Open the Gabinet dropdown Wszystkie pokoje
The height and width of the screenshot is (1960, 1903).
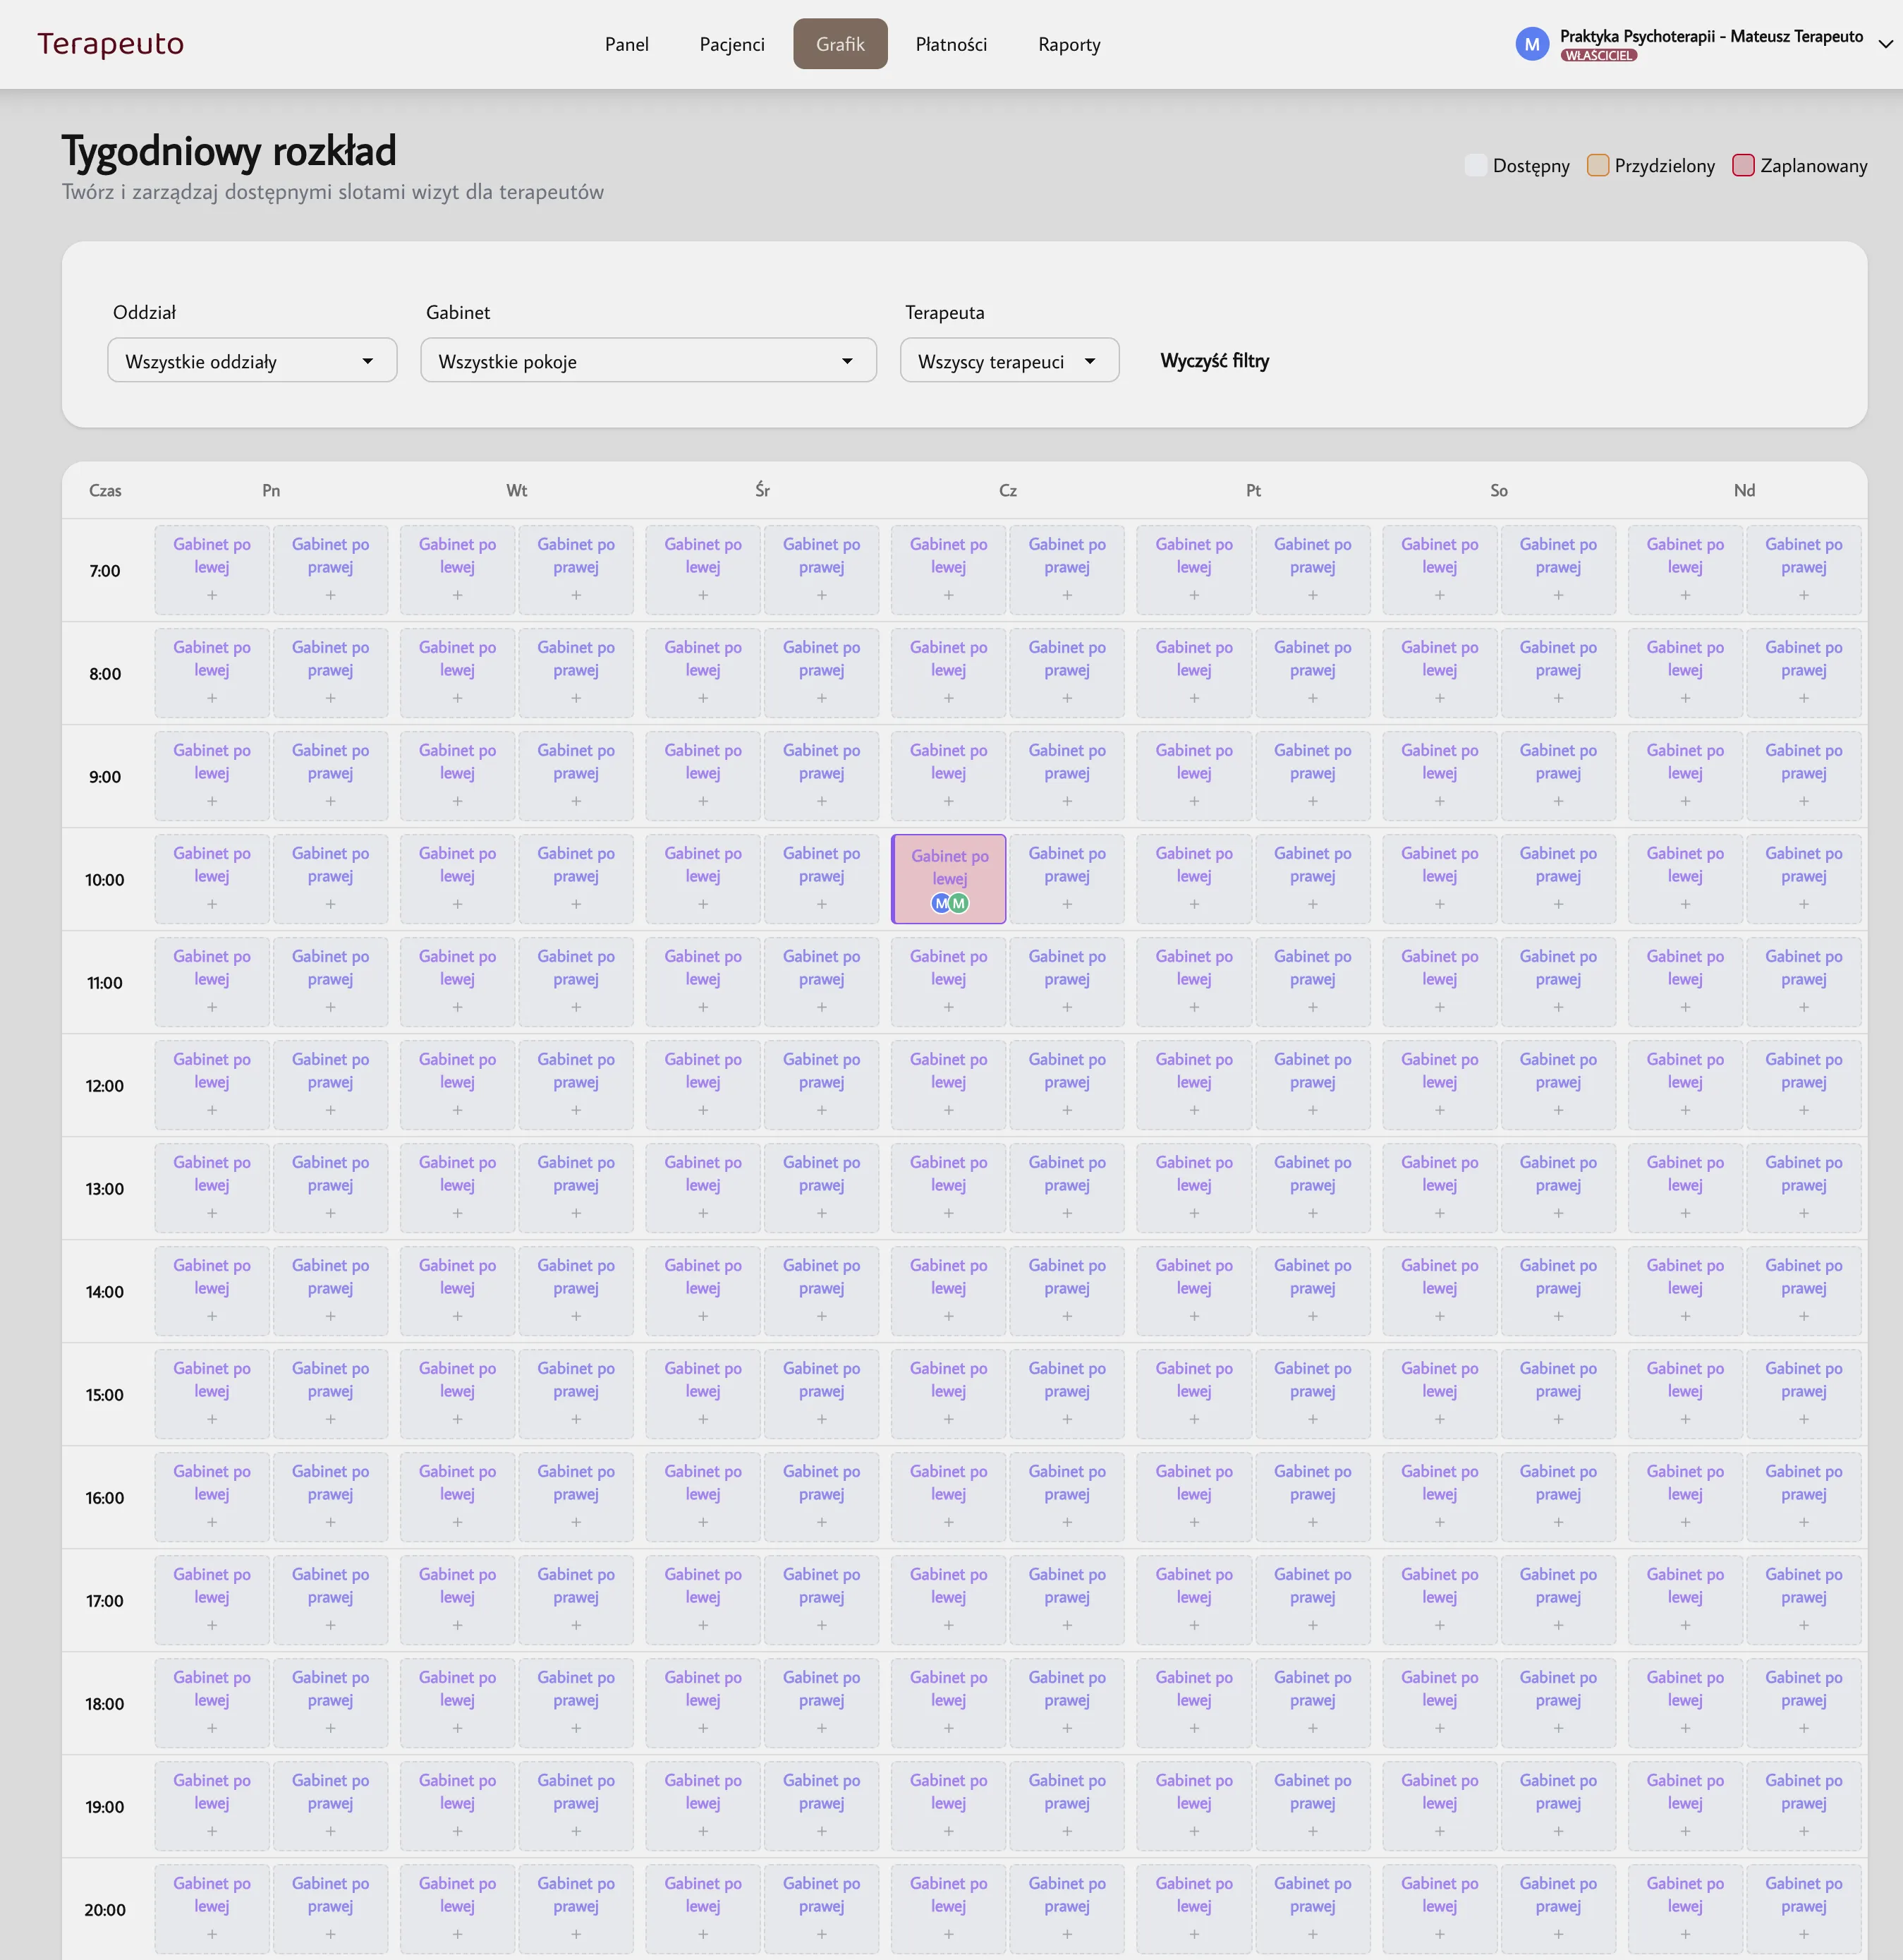point(647,361)
